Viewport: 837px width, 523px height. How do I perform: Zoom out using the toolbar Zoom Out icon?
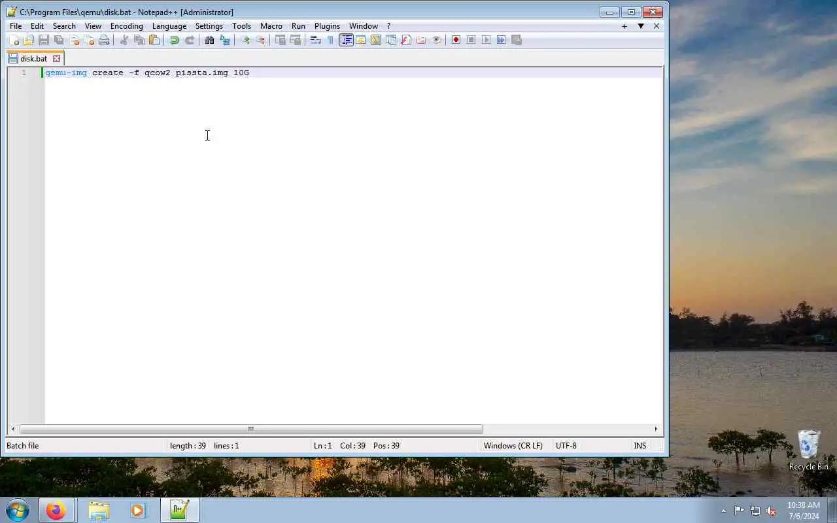click(260, 40)
